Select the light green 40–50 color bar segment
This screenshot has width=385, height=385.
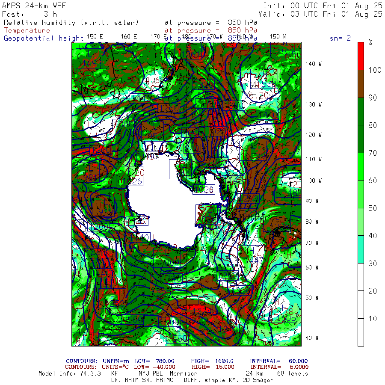tap(361, 222)
